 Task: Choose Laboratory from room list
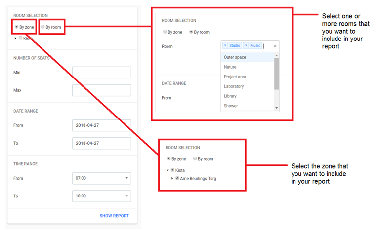(x=247, y=86)
